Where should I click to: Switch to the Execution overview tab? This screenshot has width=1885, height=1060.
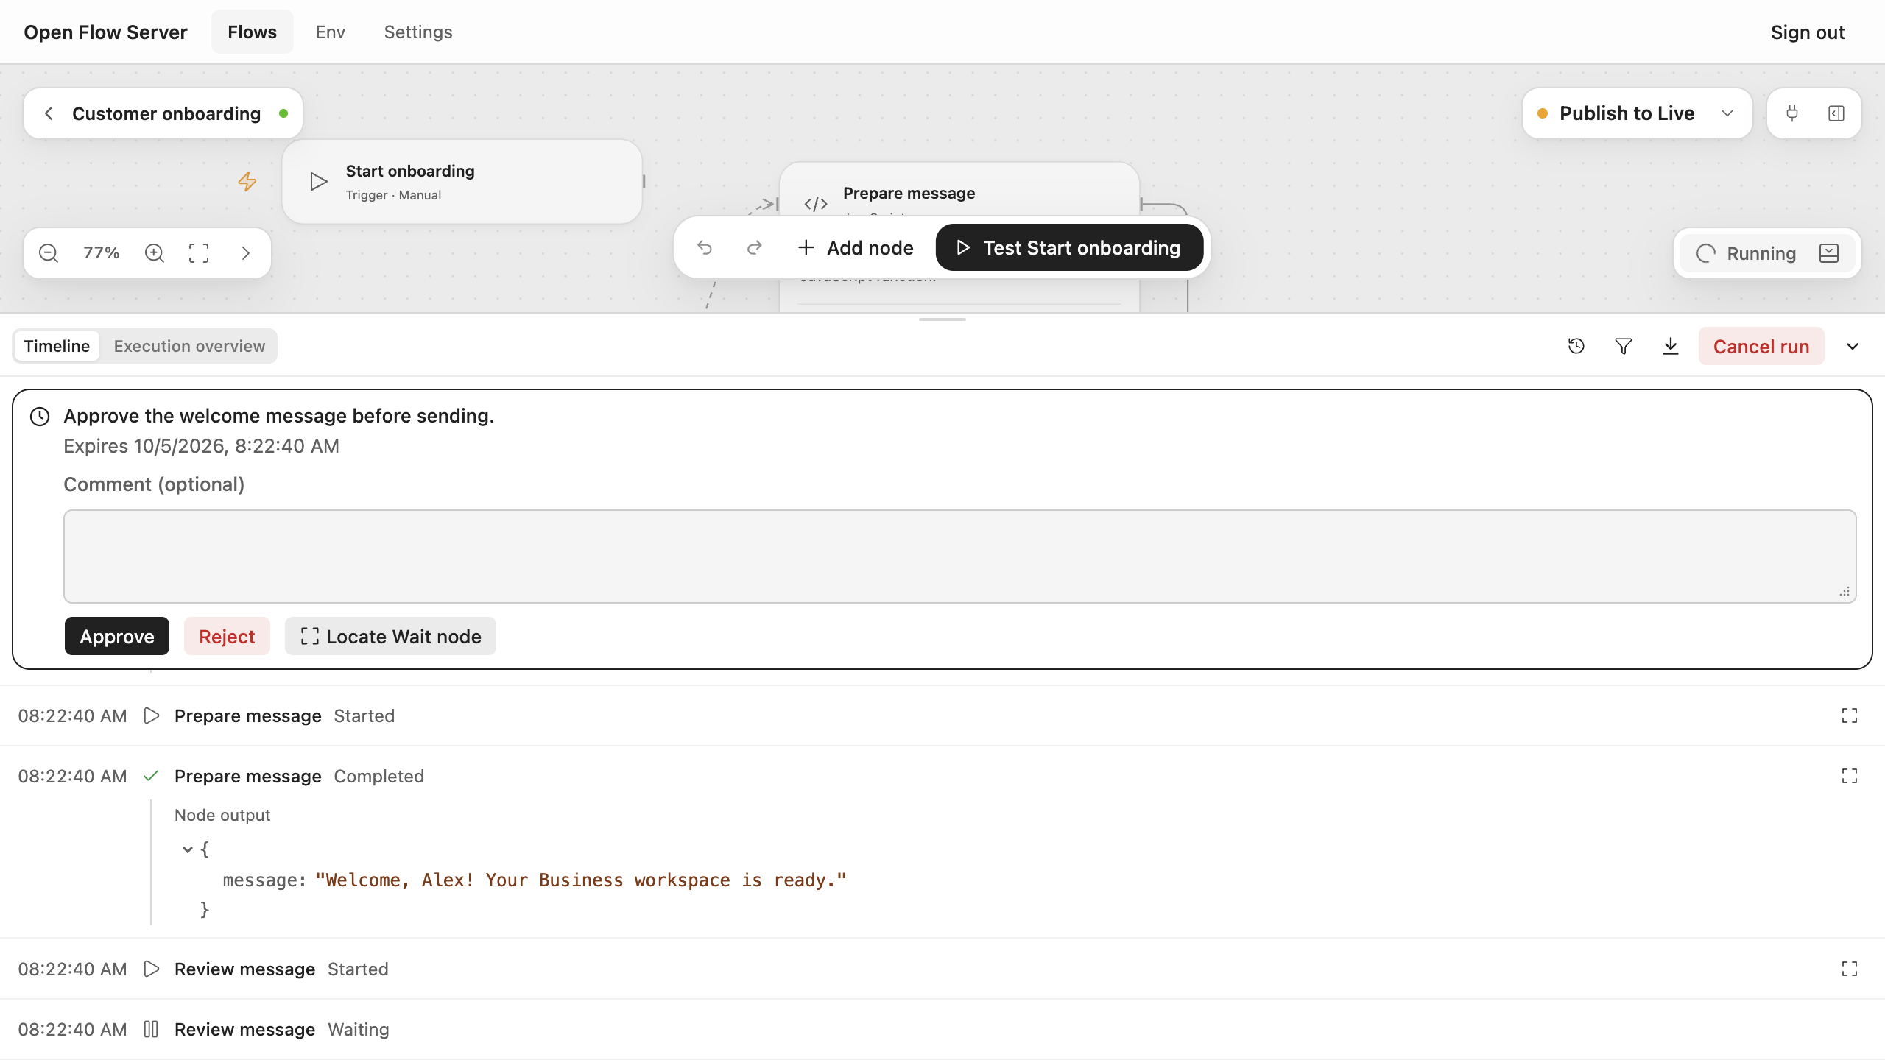click(x=189, y=346)
